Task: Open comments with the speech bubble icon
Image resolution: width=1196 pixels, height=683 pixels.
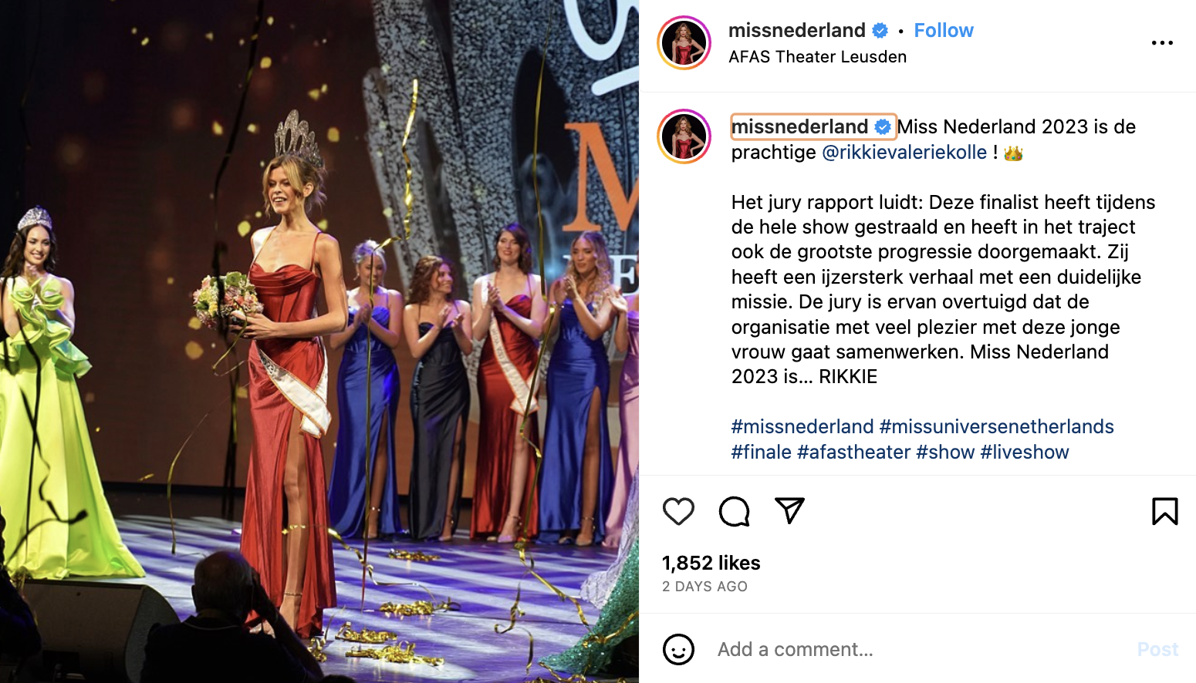Action: tap(734, 511)
